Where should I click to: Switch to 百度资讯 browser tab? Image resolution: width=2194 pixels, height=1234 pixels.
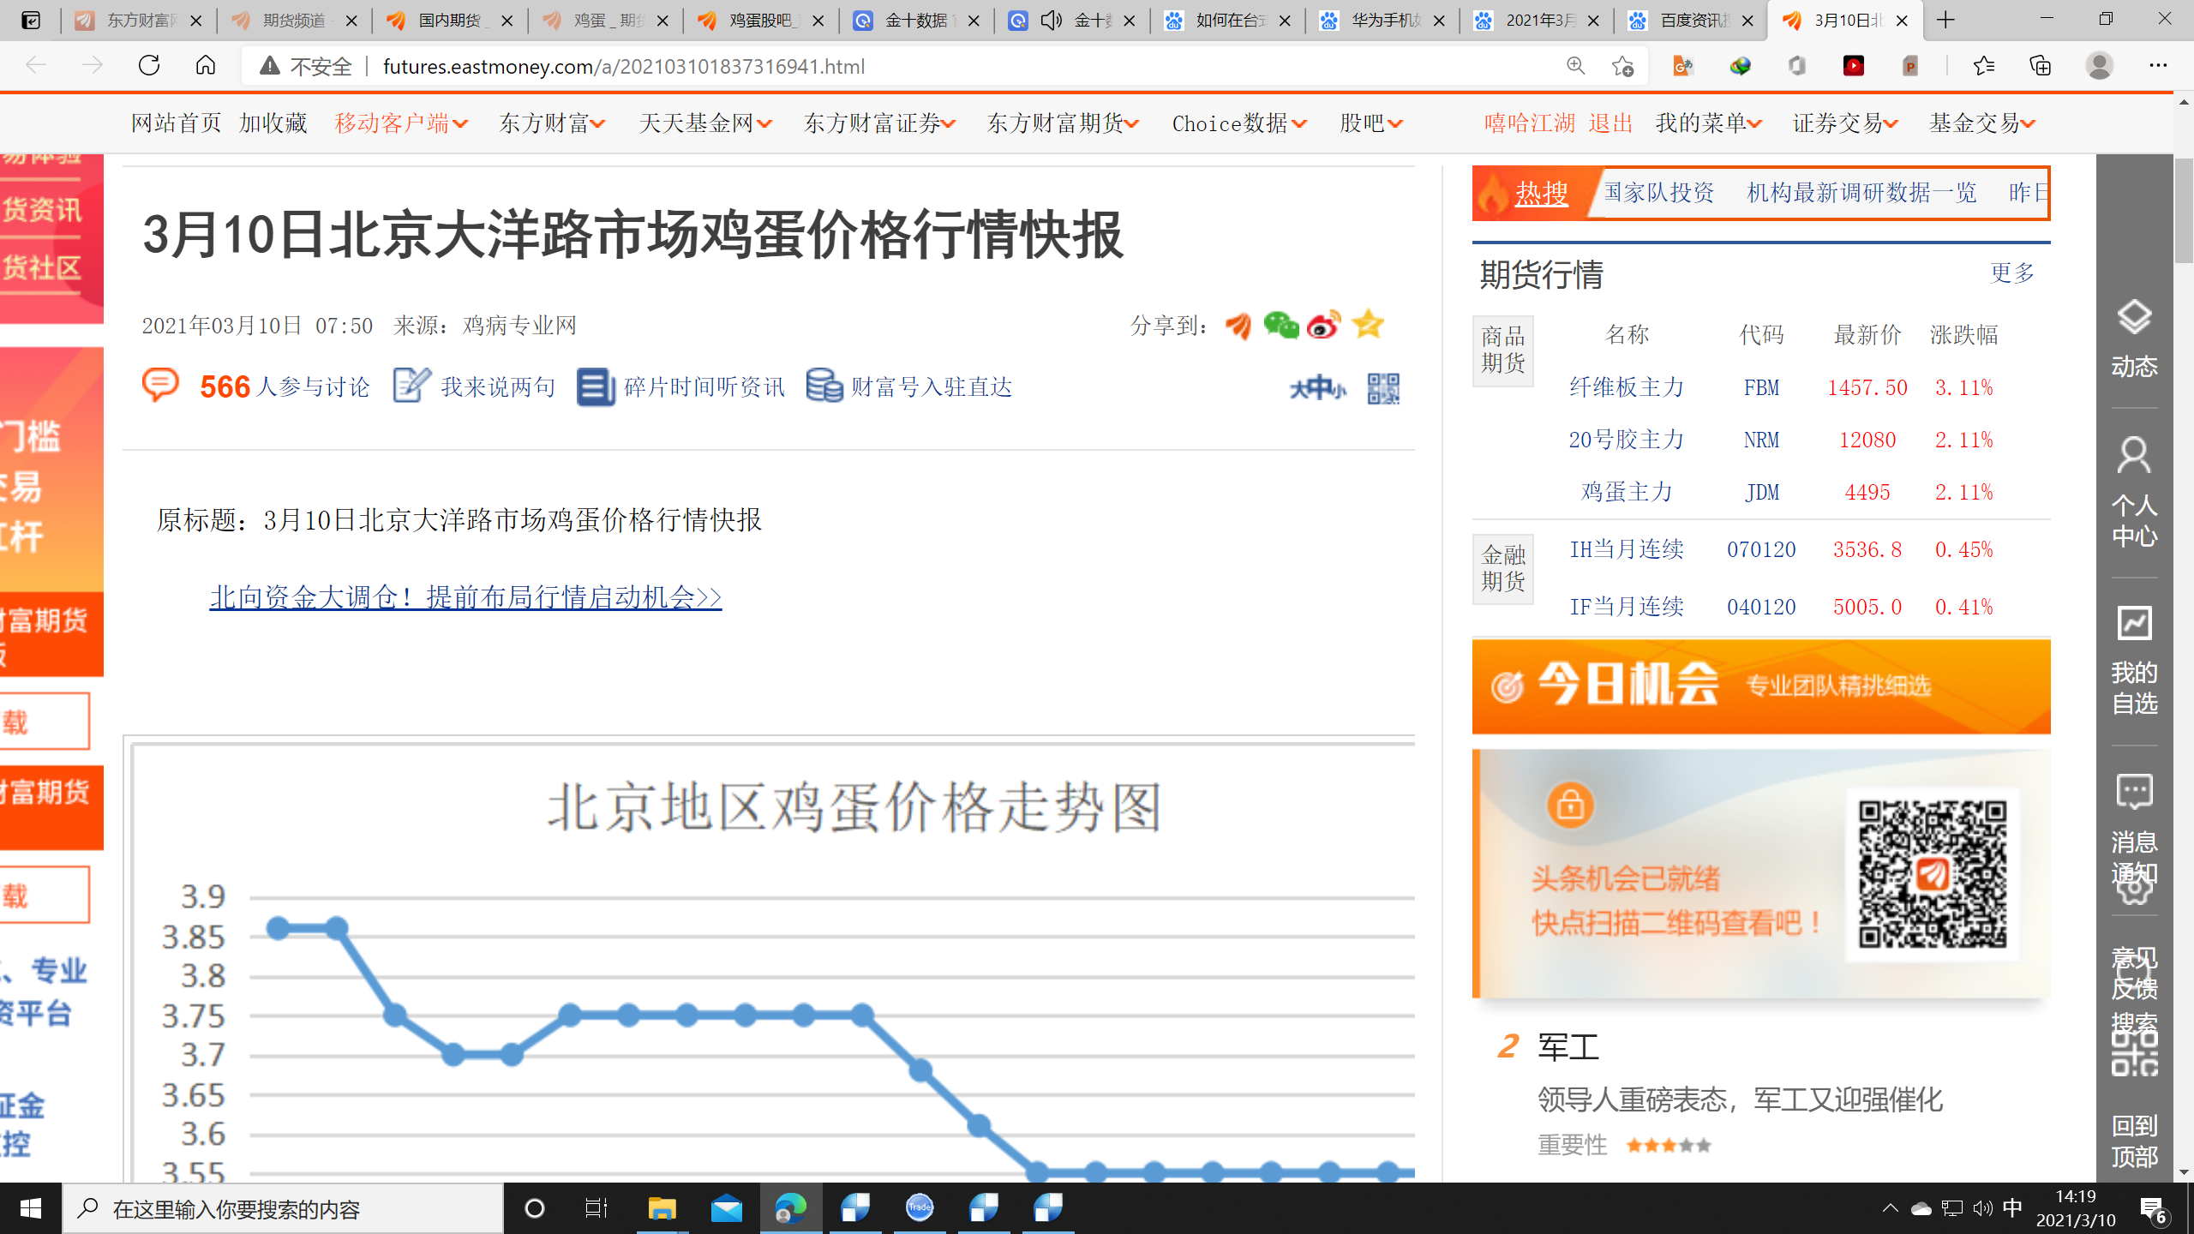click(x=1688, y=21)
